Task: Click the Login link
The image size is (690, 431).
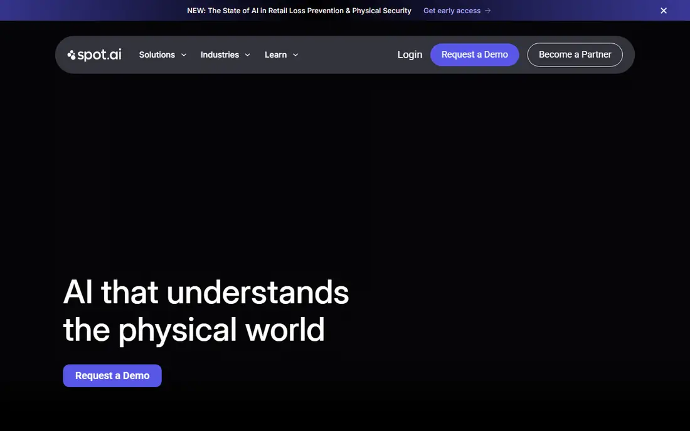Action: tap(410, 55)
